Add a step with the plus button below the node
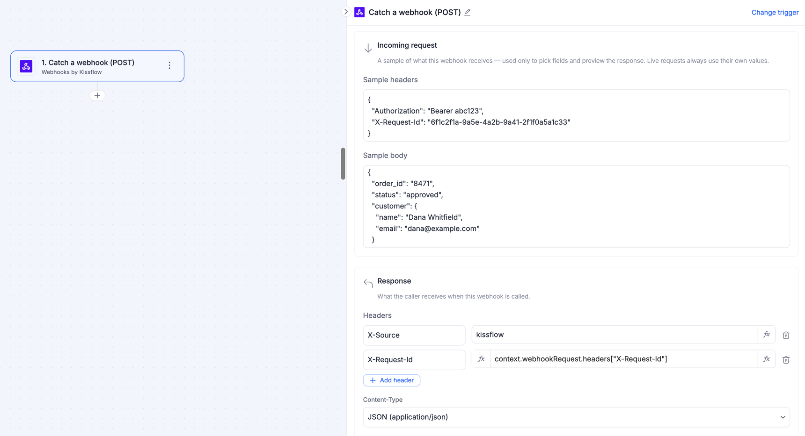805x436 pixels. coord(97,95)
